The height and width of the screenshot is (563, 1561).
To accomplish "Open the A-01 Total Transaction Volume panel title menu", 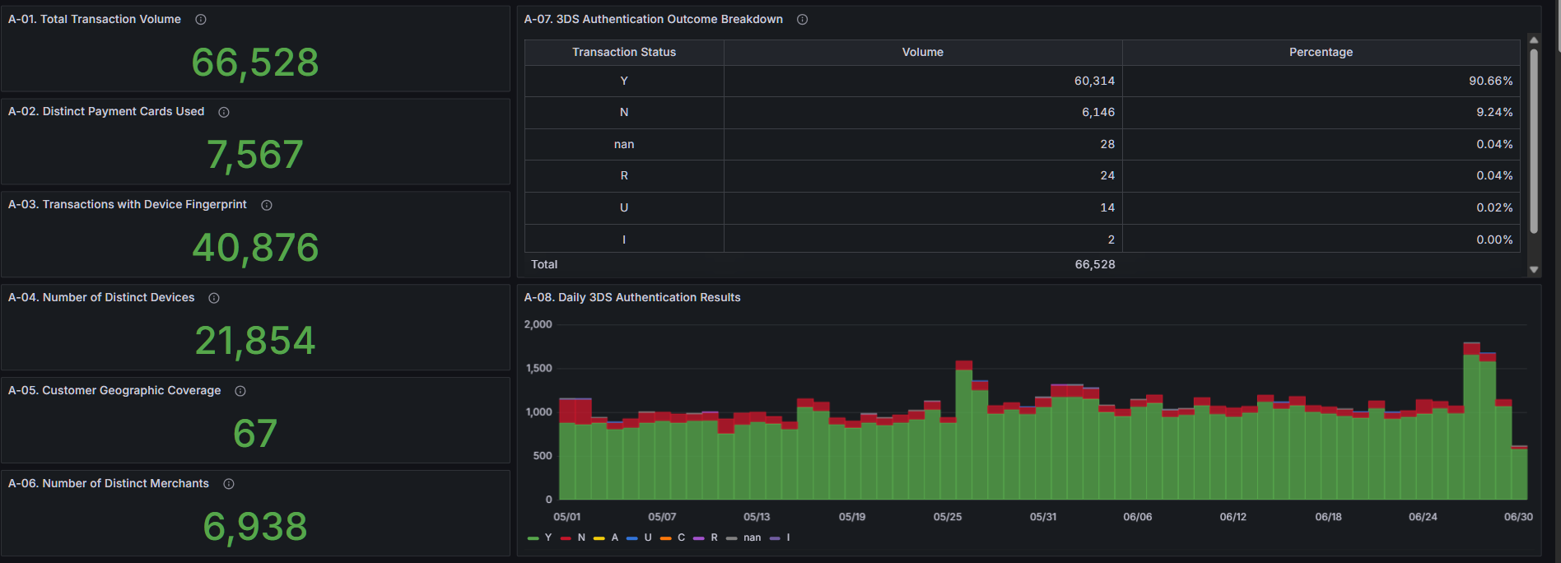I will coord(95,19).
